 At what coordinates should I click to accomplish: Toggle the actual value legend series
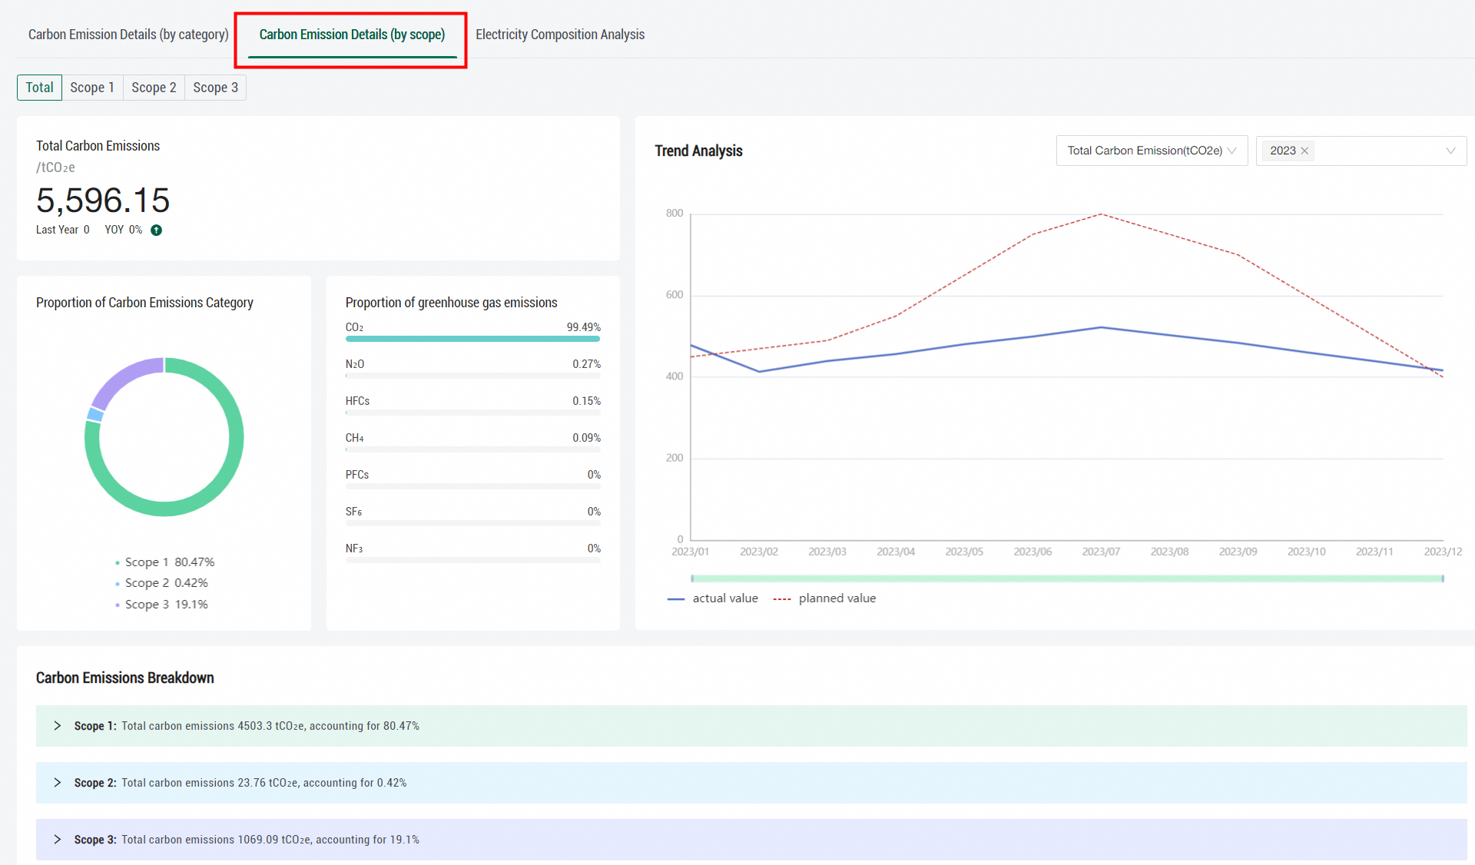[x=714, y=598]
